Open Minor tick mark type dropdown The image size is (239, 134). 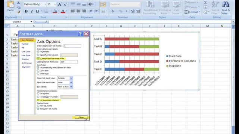71,82
